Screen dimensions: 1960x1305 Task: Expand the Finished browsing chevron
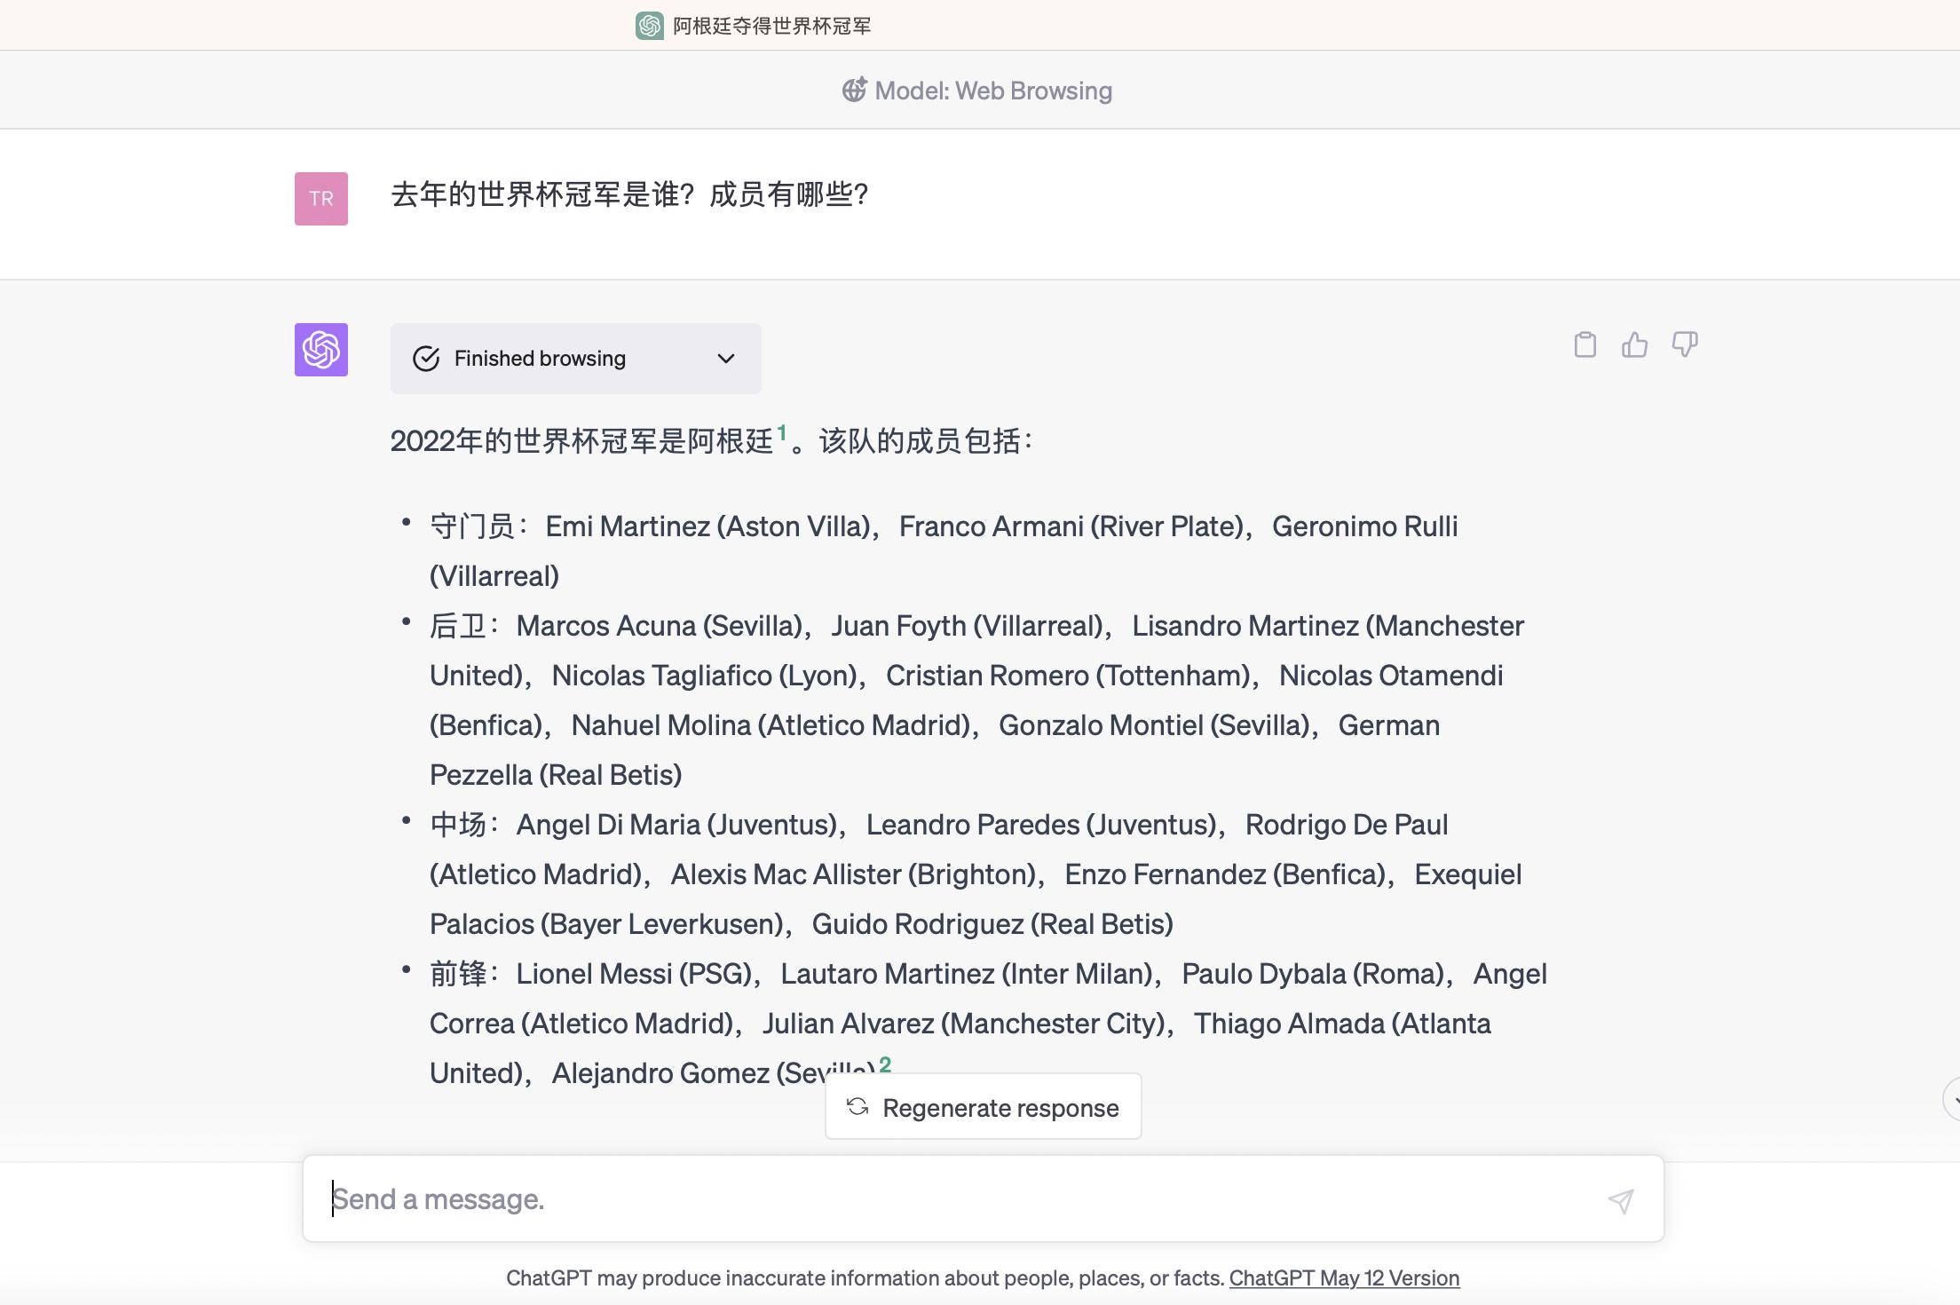click(726, 359)
